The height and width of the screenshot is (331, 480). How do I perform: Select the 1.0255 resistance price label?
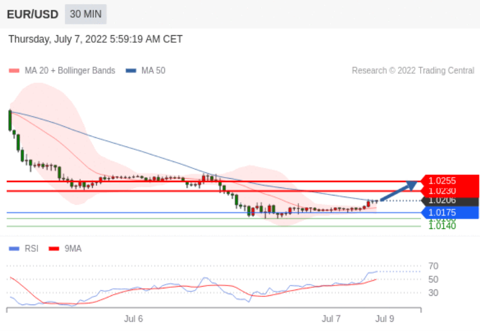coord(450,181)
